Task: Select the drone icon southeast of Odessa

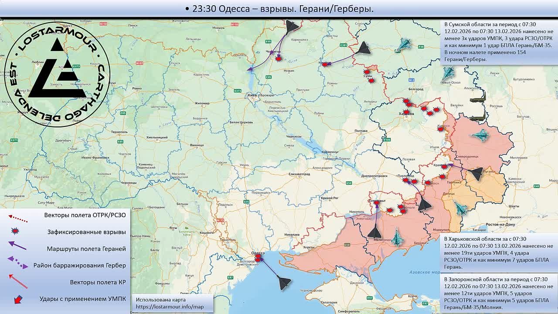Action: 284,283
